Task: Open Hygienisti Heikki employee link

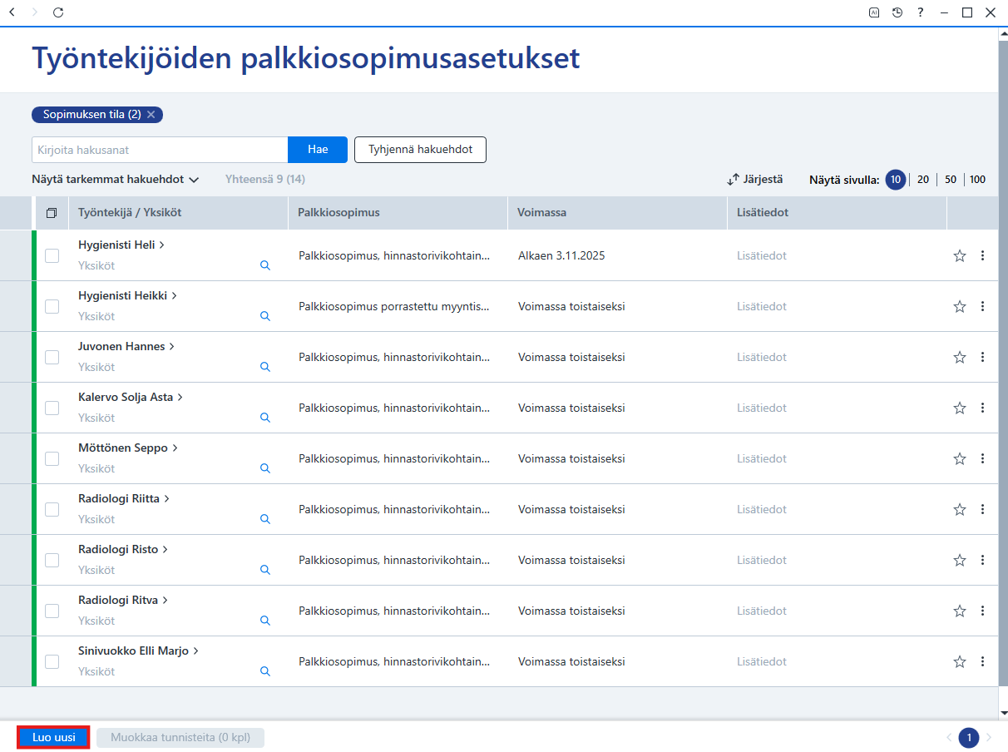Action: coord(128,295)
